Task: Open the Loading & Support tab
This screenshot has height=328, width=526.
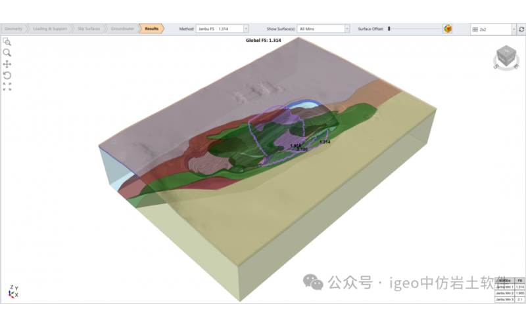Action: click(49, 29)
